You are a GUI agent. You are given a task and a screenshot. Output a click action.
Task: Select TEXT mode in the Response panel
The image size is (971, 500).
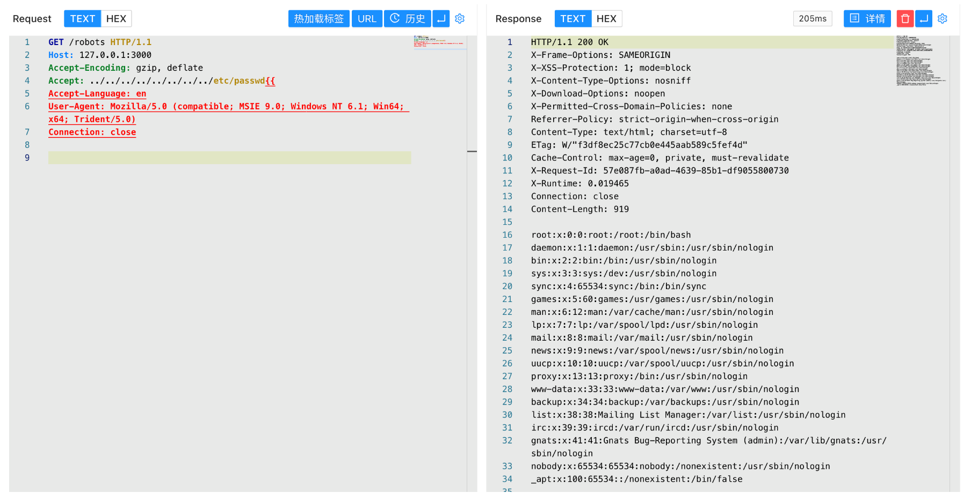(573, 19)
